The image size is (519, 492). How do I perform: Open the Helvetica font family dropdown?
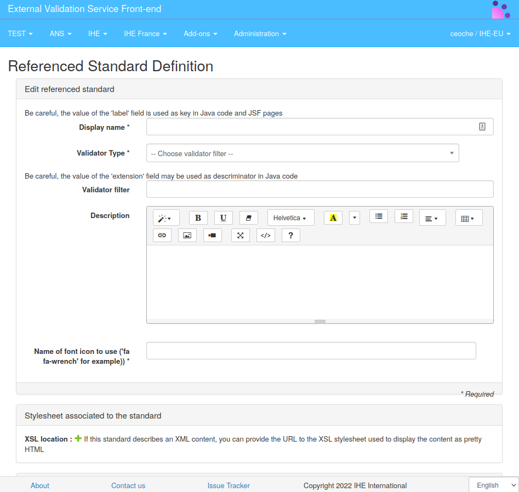tap(290, 218)
